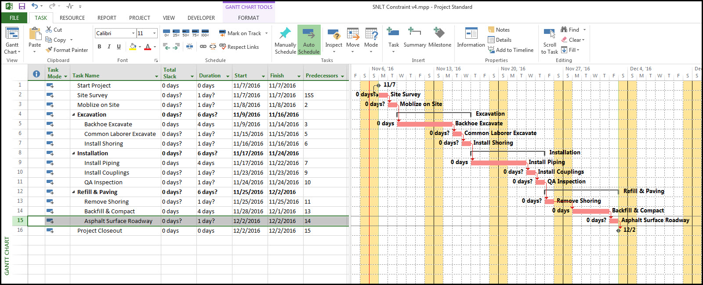The width and height of the screenshot is (703, 285).
Task: Toggle italic formatting
Action: 109,46
